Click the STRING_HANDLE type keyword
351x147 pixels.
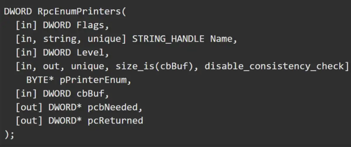tap(168, 39)
